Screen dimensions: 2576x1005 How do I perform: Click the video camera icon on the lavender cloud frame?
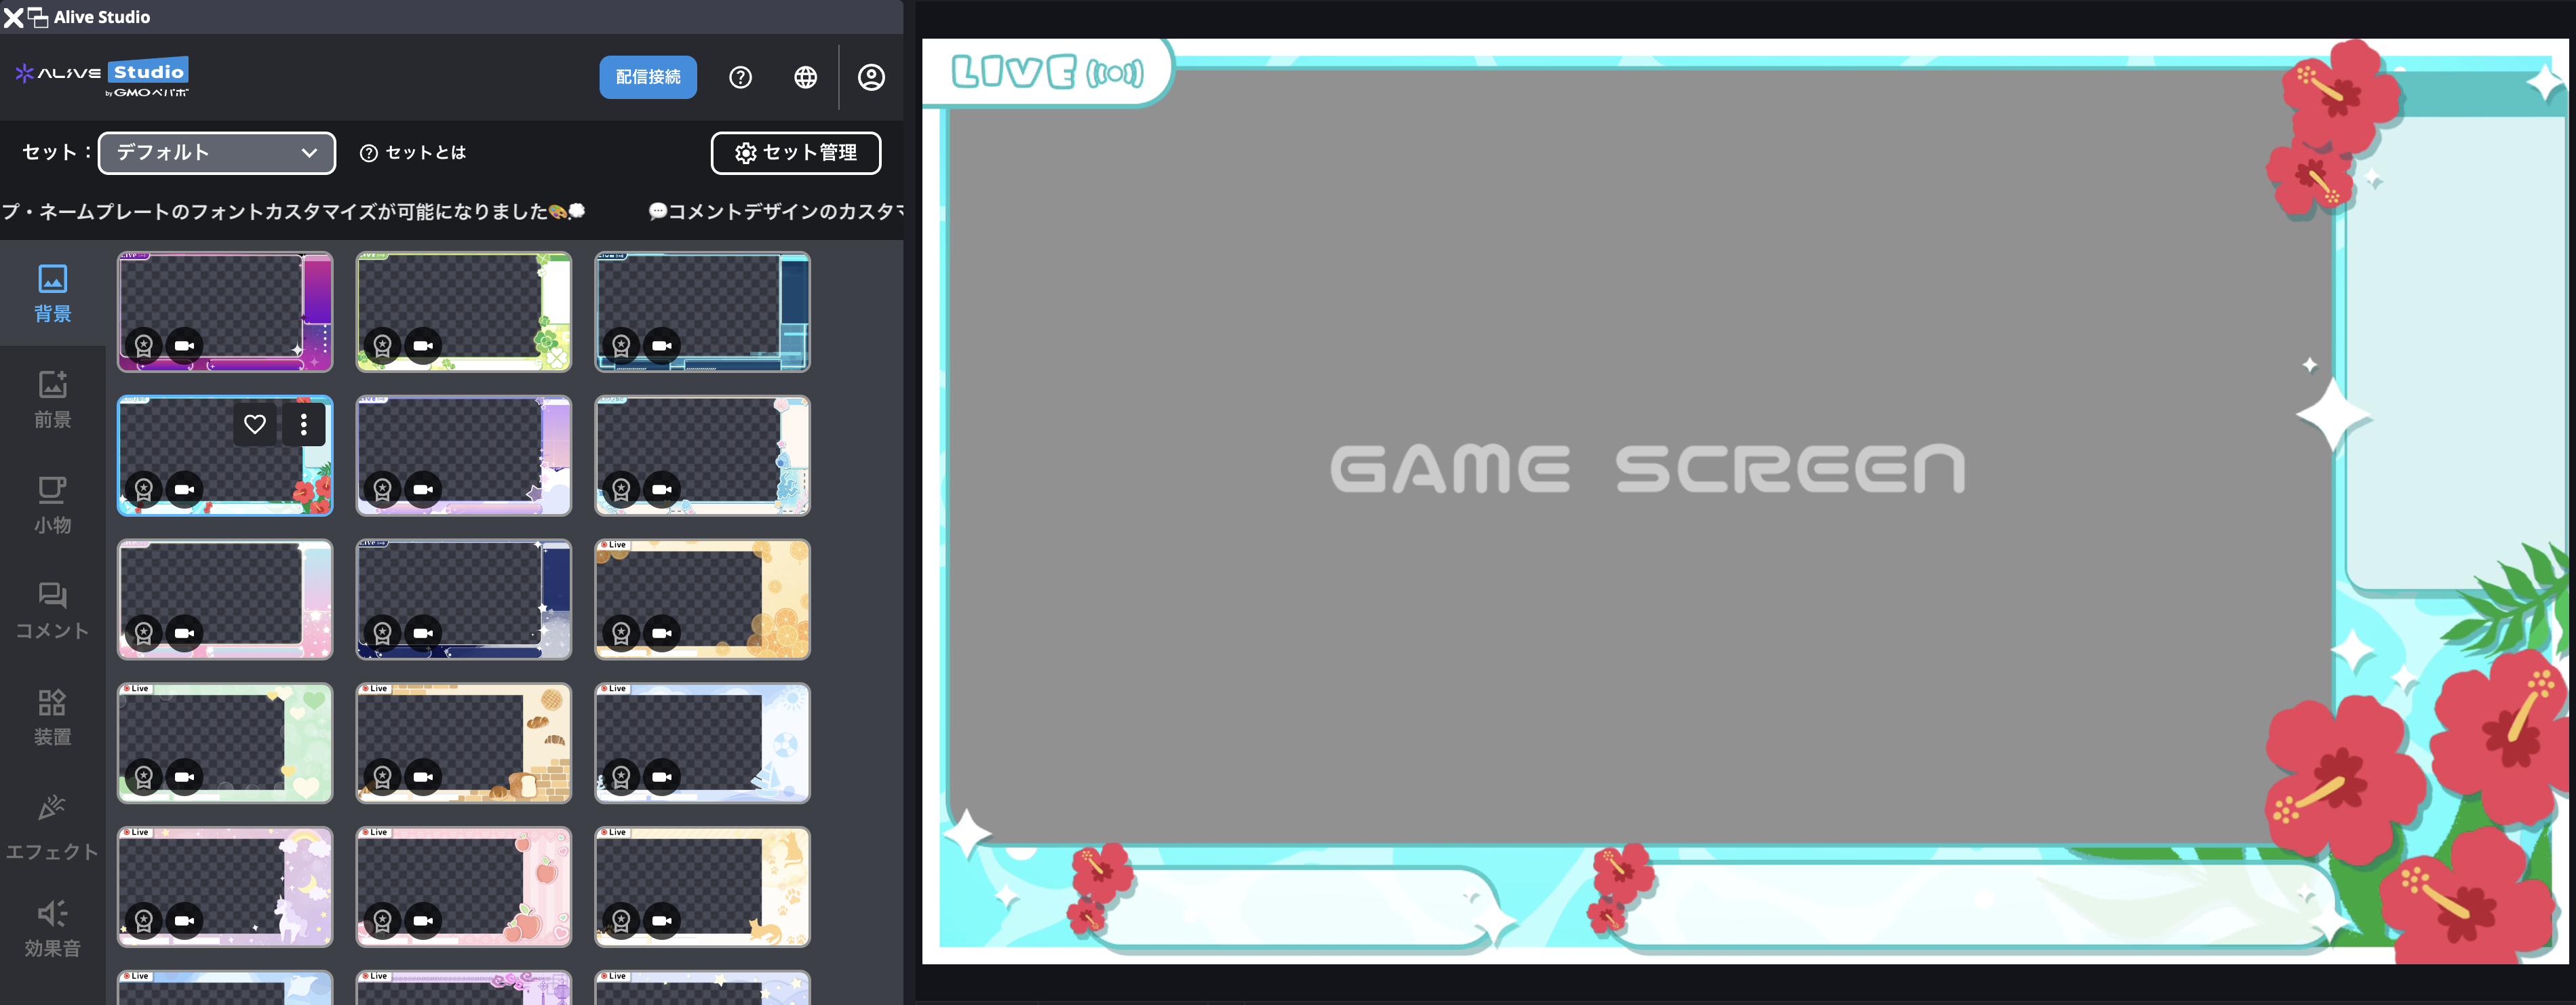click(x=423, y=490)
